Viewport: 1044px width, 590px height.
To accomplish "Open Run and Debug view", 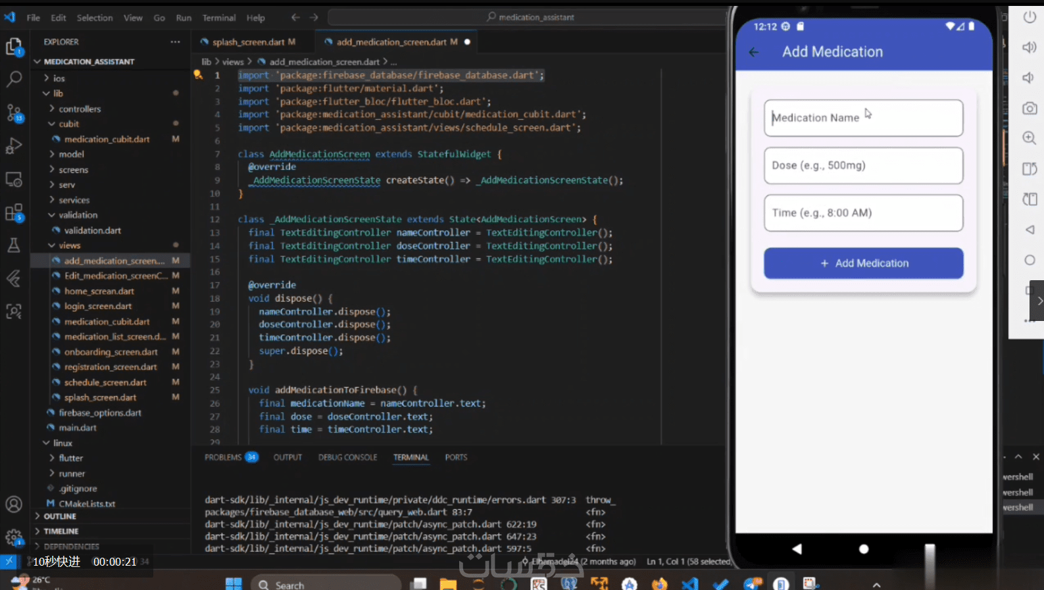I will coord(14,146).
